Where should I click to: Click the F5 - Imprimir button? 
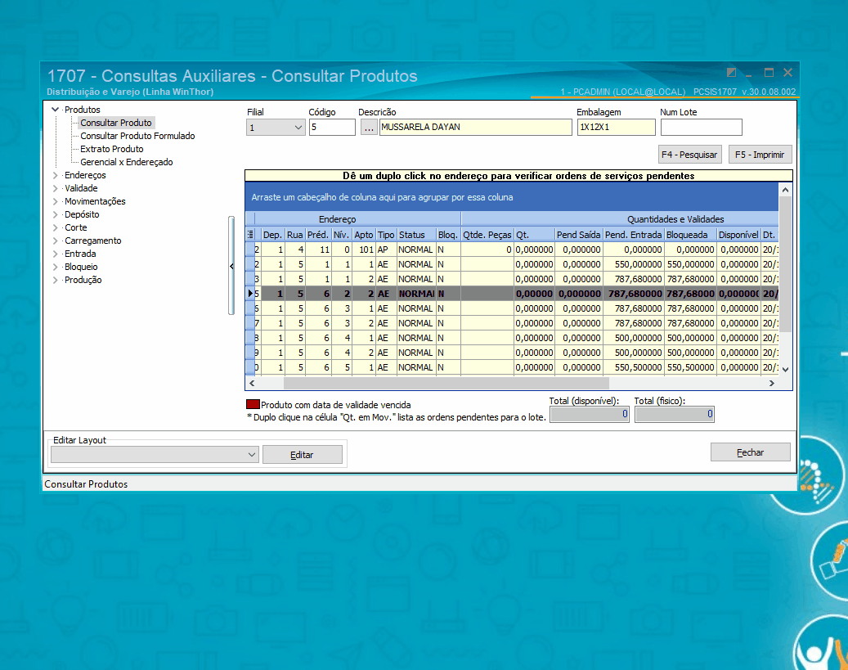pyautogui.click(x=760, y=155)
